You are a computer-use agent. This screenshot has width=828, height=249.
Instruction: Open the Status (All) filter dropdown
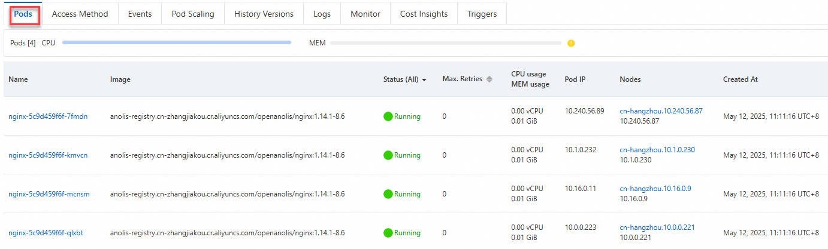[x=424, y=79]
